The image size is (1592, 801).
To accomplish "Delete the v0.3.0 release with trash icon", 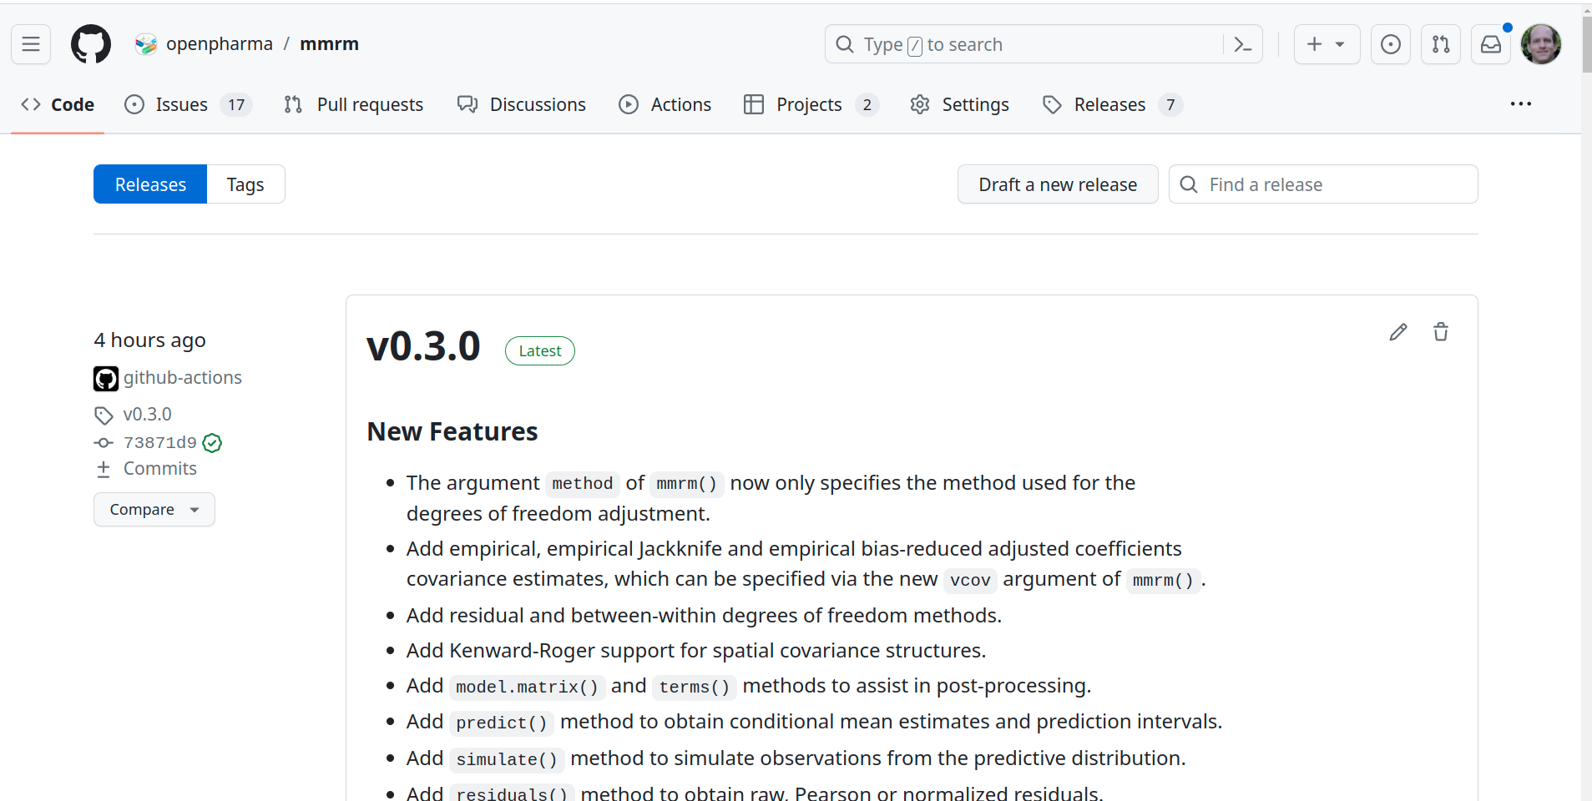I will pos(1440,332).
